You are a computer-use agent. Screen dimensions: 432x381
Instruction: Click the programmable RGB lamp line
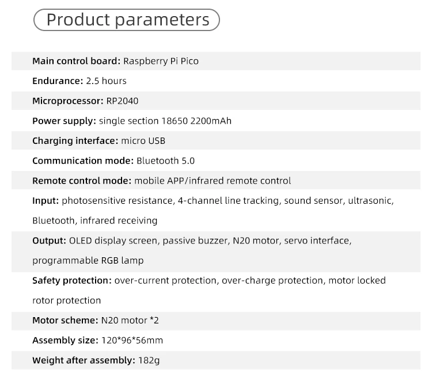(88, 261)
